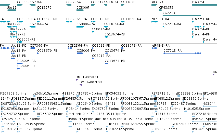
Task: Select the CG8005 gene glyph
Action: pos(20,5)
